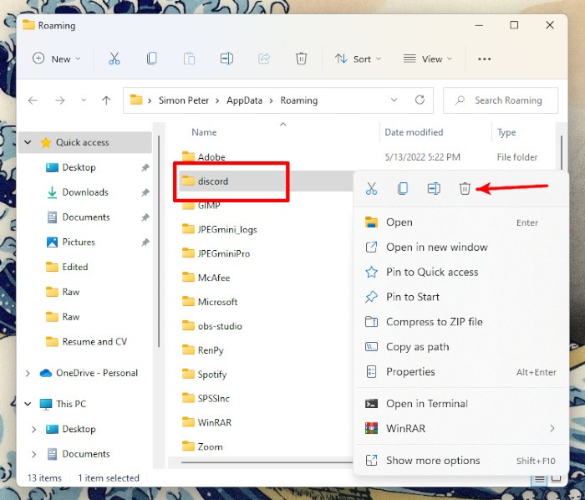
Task: Open Pictures in Quick access
Action: coord(79,242)
